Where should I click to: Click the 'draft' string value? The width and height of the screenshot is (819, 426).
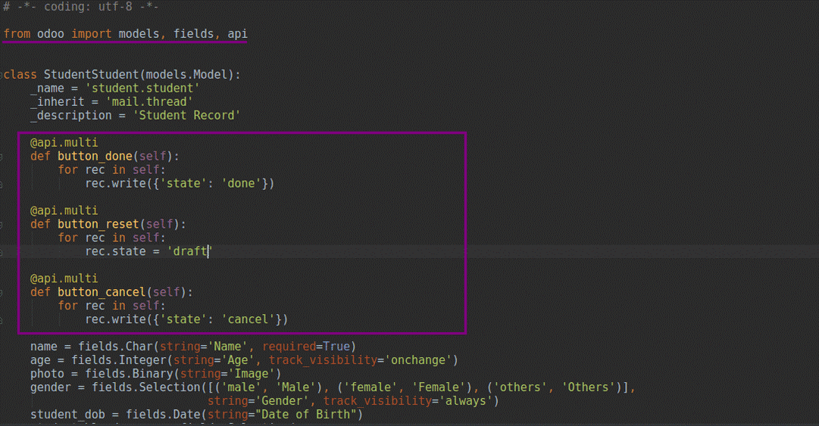(x=190, y=250)
